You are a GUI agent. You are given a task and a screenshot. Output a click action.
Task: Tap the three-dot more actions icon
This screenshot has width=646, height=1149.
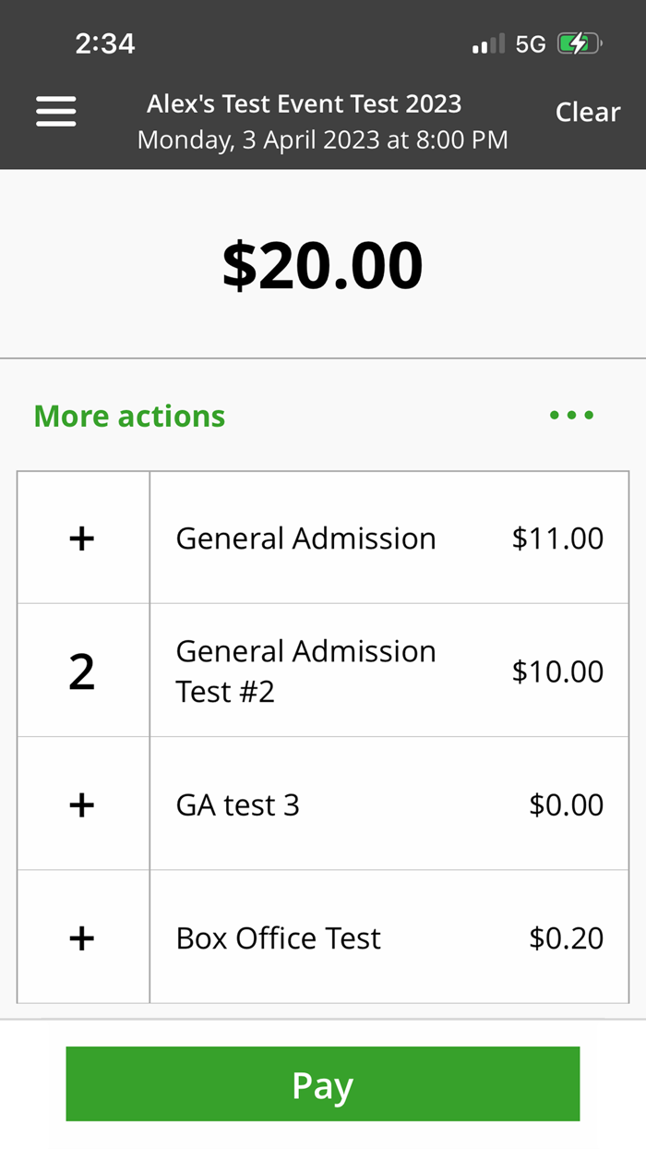tap(571, 416)
